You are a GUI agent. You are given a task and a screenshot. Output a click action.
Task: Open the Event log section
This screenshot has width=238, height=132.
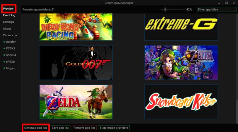[x=9, y=15]
